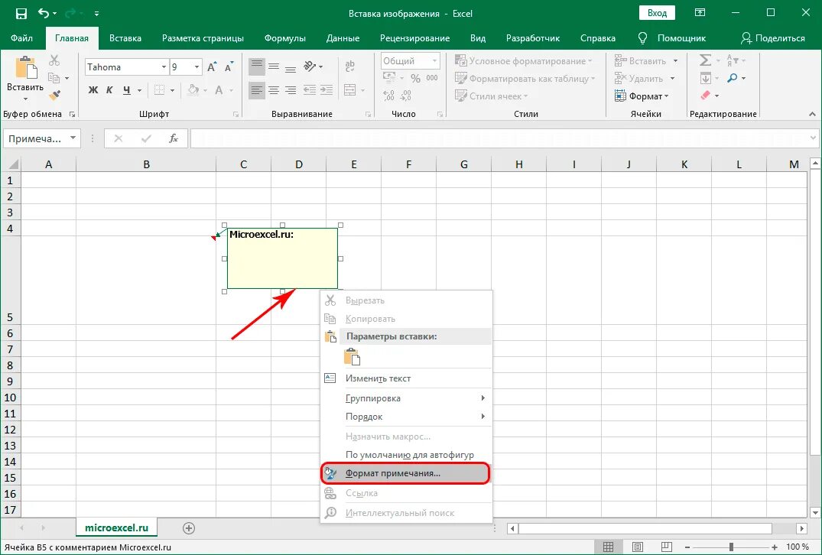Click the Font Color A icon

[219, 90]
